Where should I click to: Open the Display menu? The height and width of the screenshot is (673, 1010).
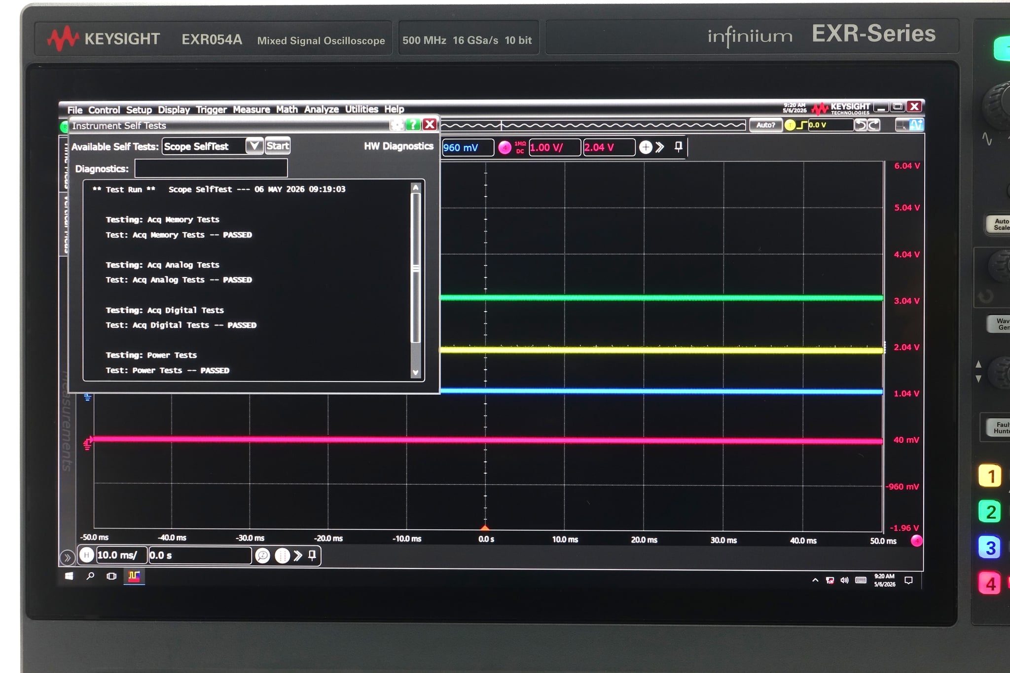point(174,109)
